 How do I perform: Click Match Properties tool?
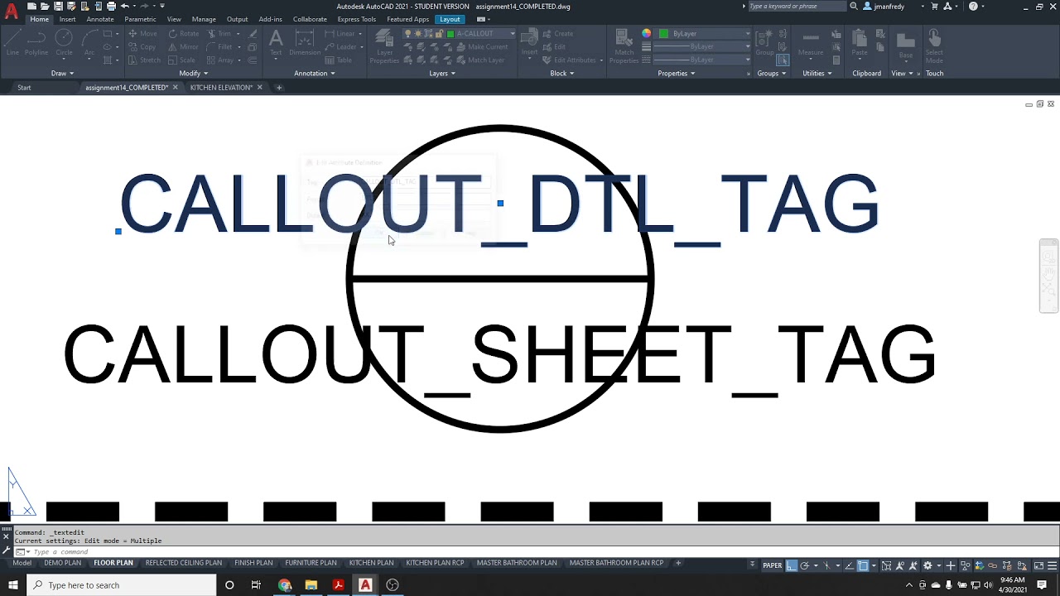click(x=624, y=46)
